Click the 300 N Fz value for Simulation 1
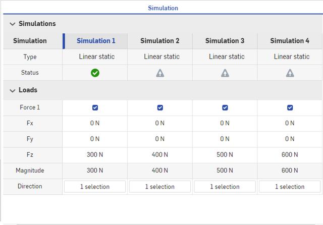This screenshot has height=225, width=323. pos(95,155)
